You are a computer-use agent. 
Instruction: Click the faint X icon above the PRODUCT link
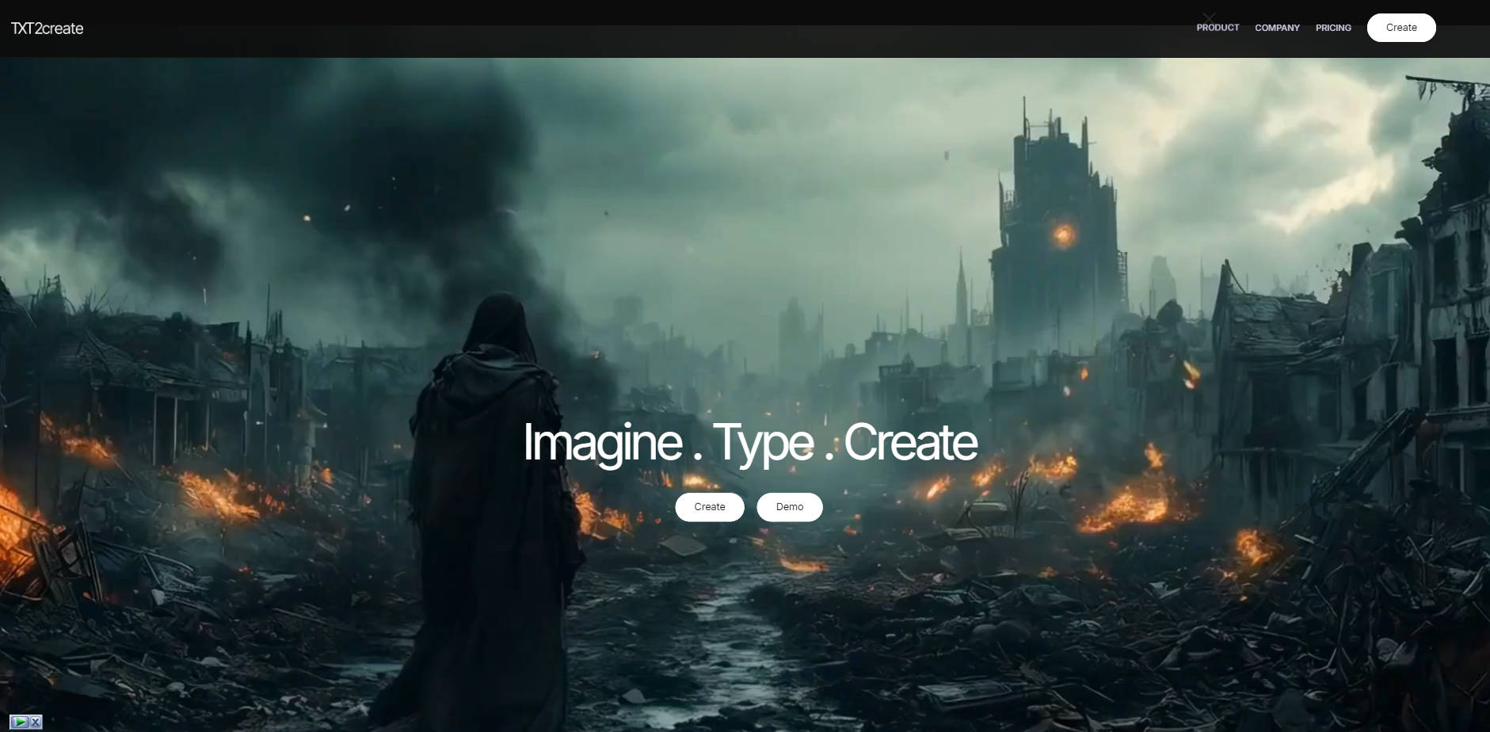coord(1209,17)
